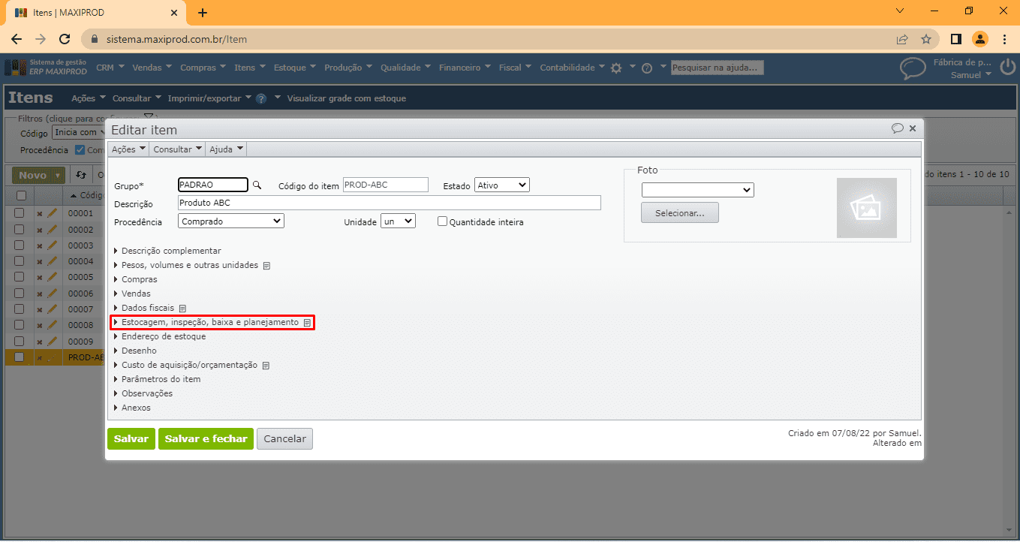
Task: Click the Salvar e fechar button
Action: [206, 438]
